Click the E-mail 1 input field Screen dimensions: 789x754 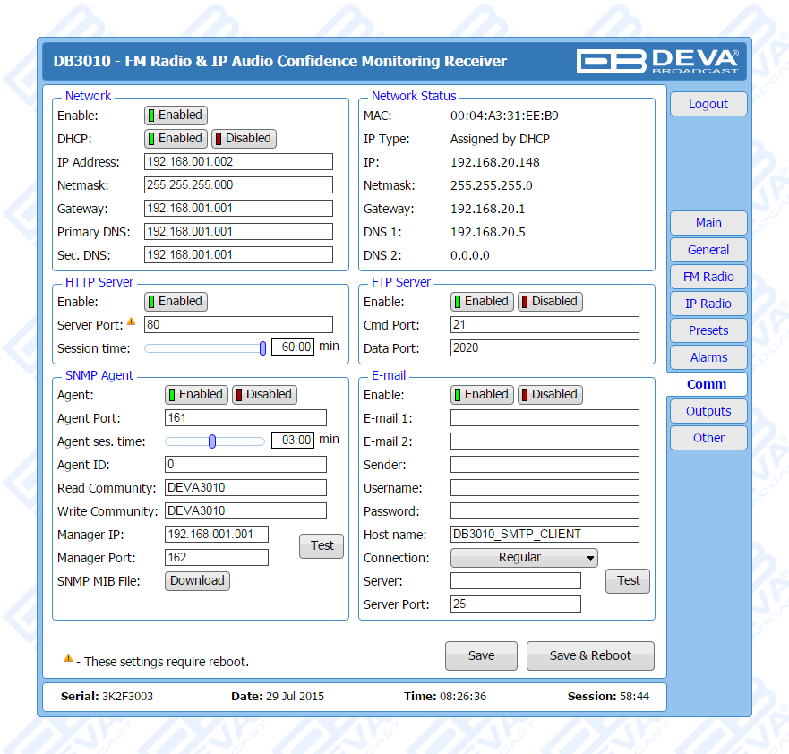pos(545,418)
